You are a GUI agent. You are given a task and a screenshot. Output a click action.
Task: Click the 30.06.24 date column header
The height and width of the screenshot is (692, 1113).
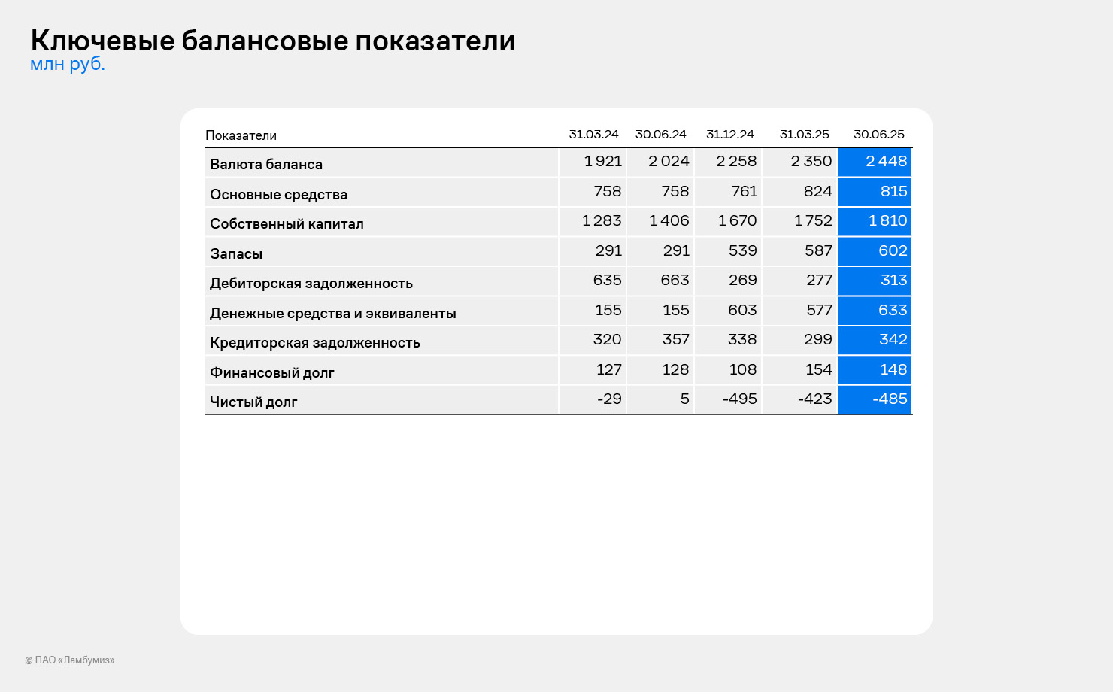coord(660,135)
